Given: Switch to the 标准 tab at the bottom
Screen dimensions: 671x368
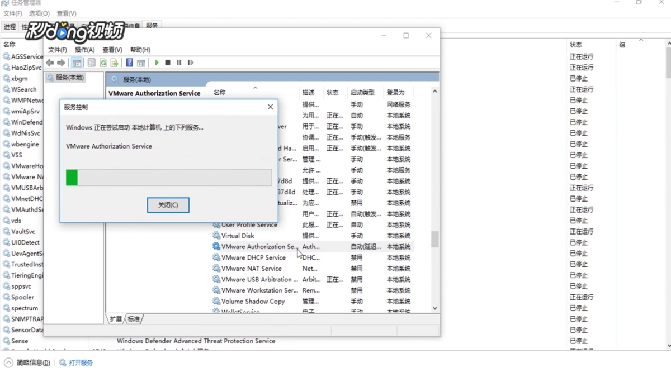Looking at the screenshot, I should pos(134,319).
